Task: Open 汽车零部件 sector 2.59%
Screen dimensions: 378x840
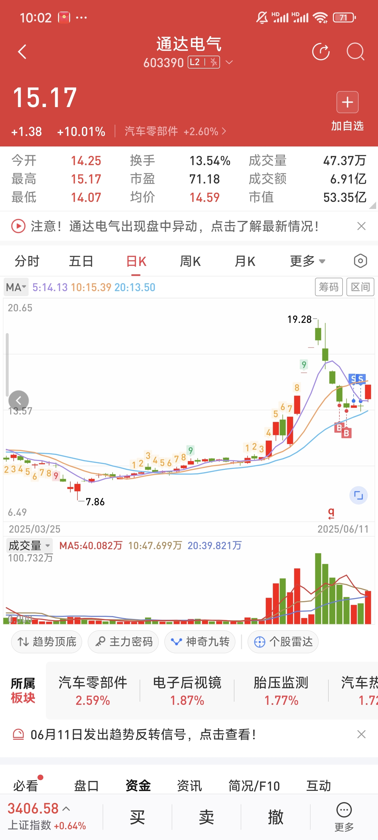Action: [93, 691]
